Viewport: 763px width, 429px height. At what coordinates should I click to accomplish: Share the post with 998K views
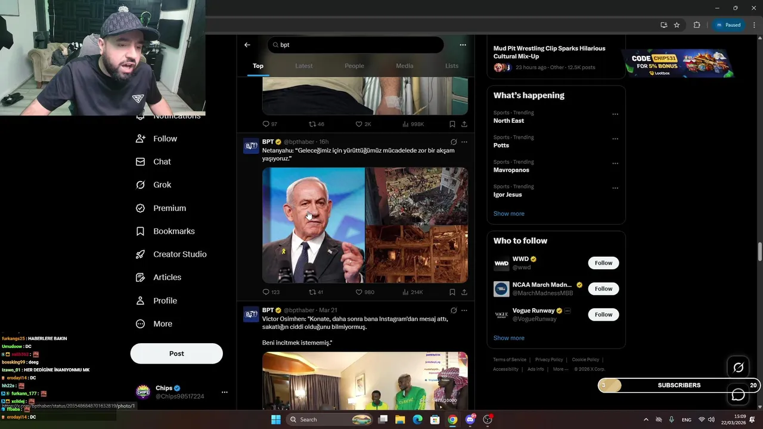pos(464,124)
